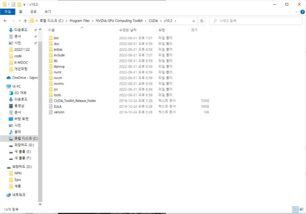Open Spss folder in sidebar
The image size is (306, 214).
[x=15, y=180]
